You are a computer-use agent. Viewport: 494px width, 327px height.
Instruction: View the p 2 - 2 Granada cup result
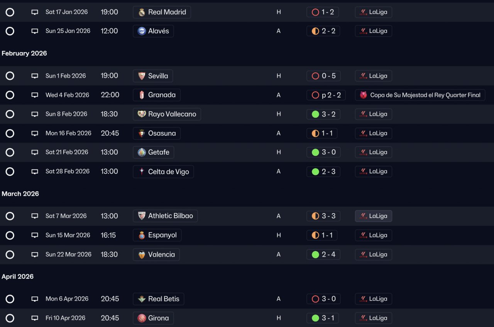326,95
